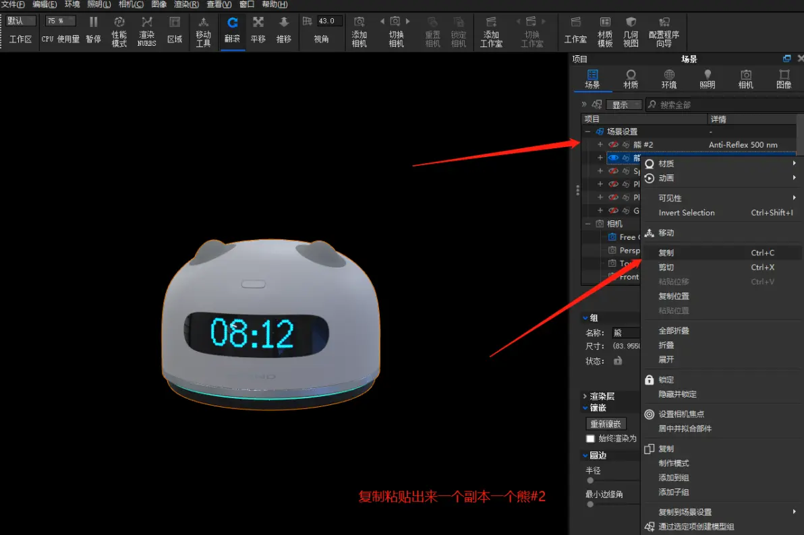Pop out the 项目 panel window
The image size is (804, 535).
(787, 59)
